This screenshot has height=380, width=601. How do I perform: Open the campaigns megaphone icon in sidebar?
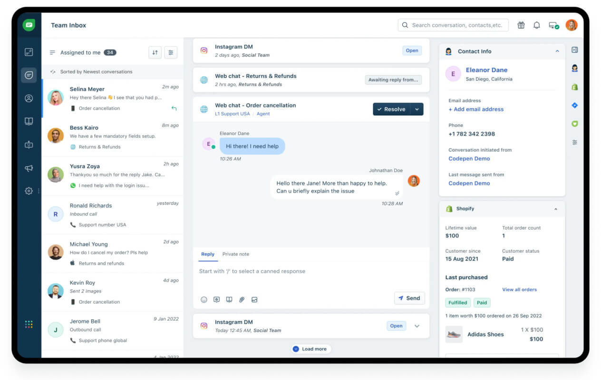coord(29,168)
